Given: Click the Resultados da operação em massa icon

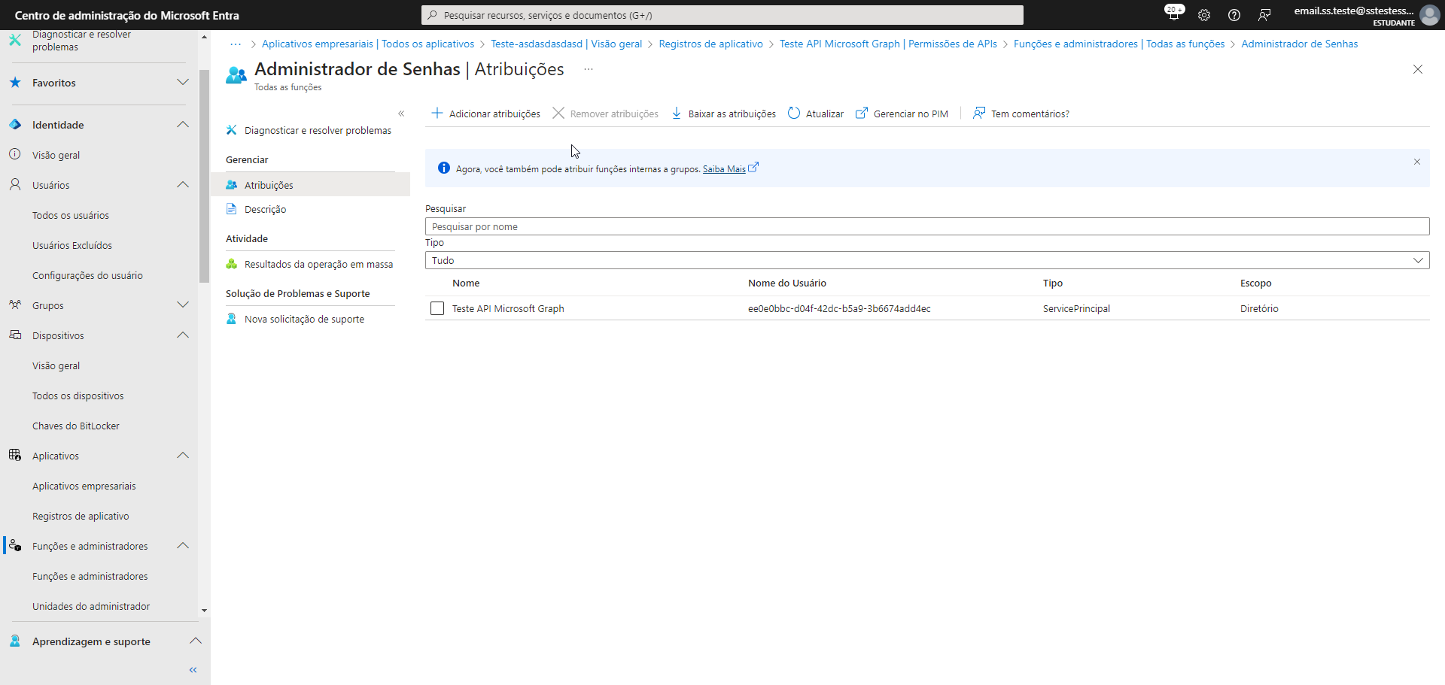Looking at the screenshot, I should (232, 264).
